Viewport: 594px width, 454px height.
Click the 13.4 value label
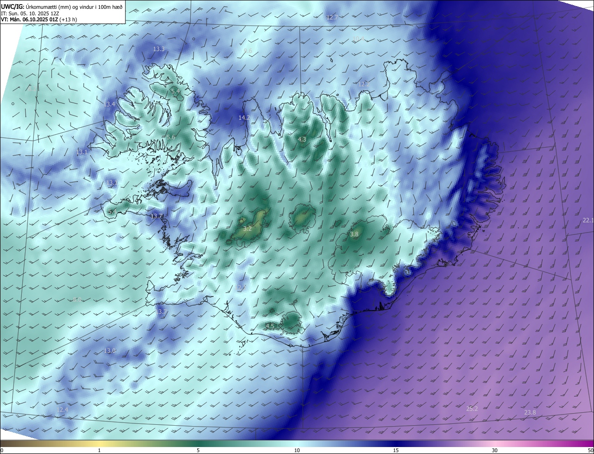(x=109, y=104)
